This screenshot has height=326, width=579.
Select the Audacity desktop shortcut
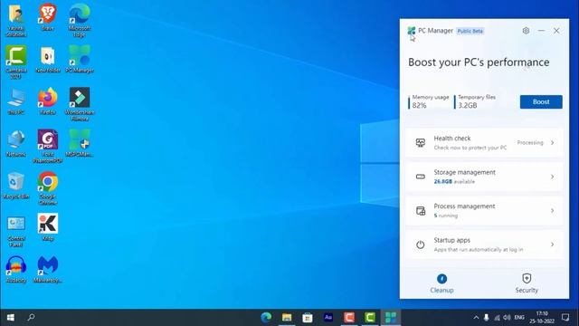[16, 270]
